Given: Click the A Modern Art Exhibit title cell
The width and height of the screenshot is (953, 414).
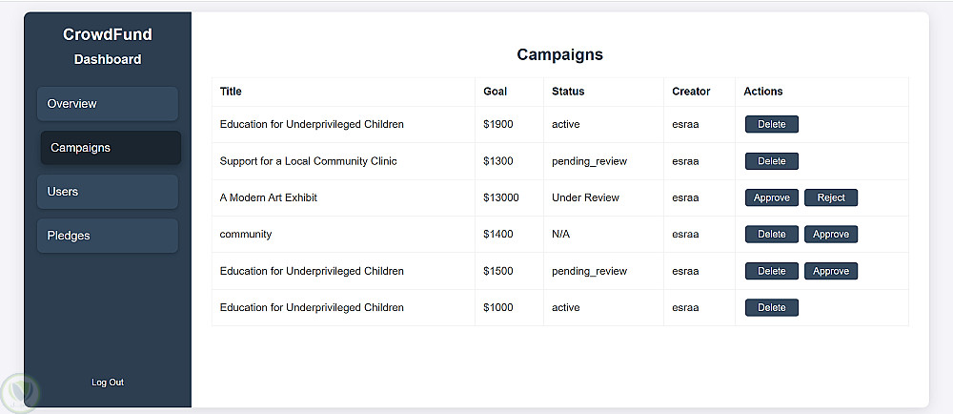Looking at the screenshot, I should 268,197.
